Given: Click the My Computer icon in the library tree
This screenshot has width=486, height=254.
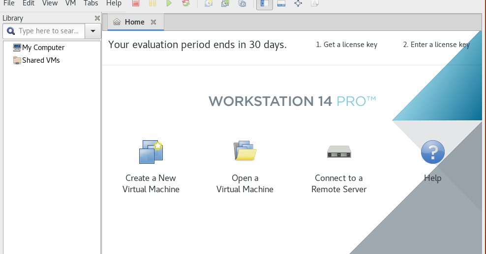Looking at the screenshot, I should click(x=17, y=47).
